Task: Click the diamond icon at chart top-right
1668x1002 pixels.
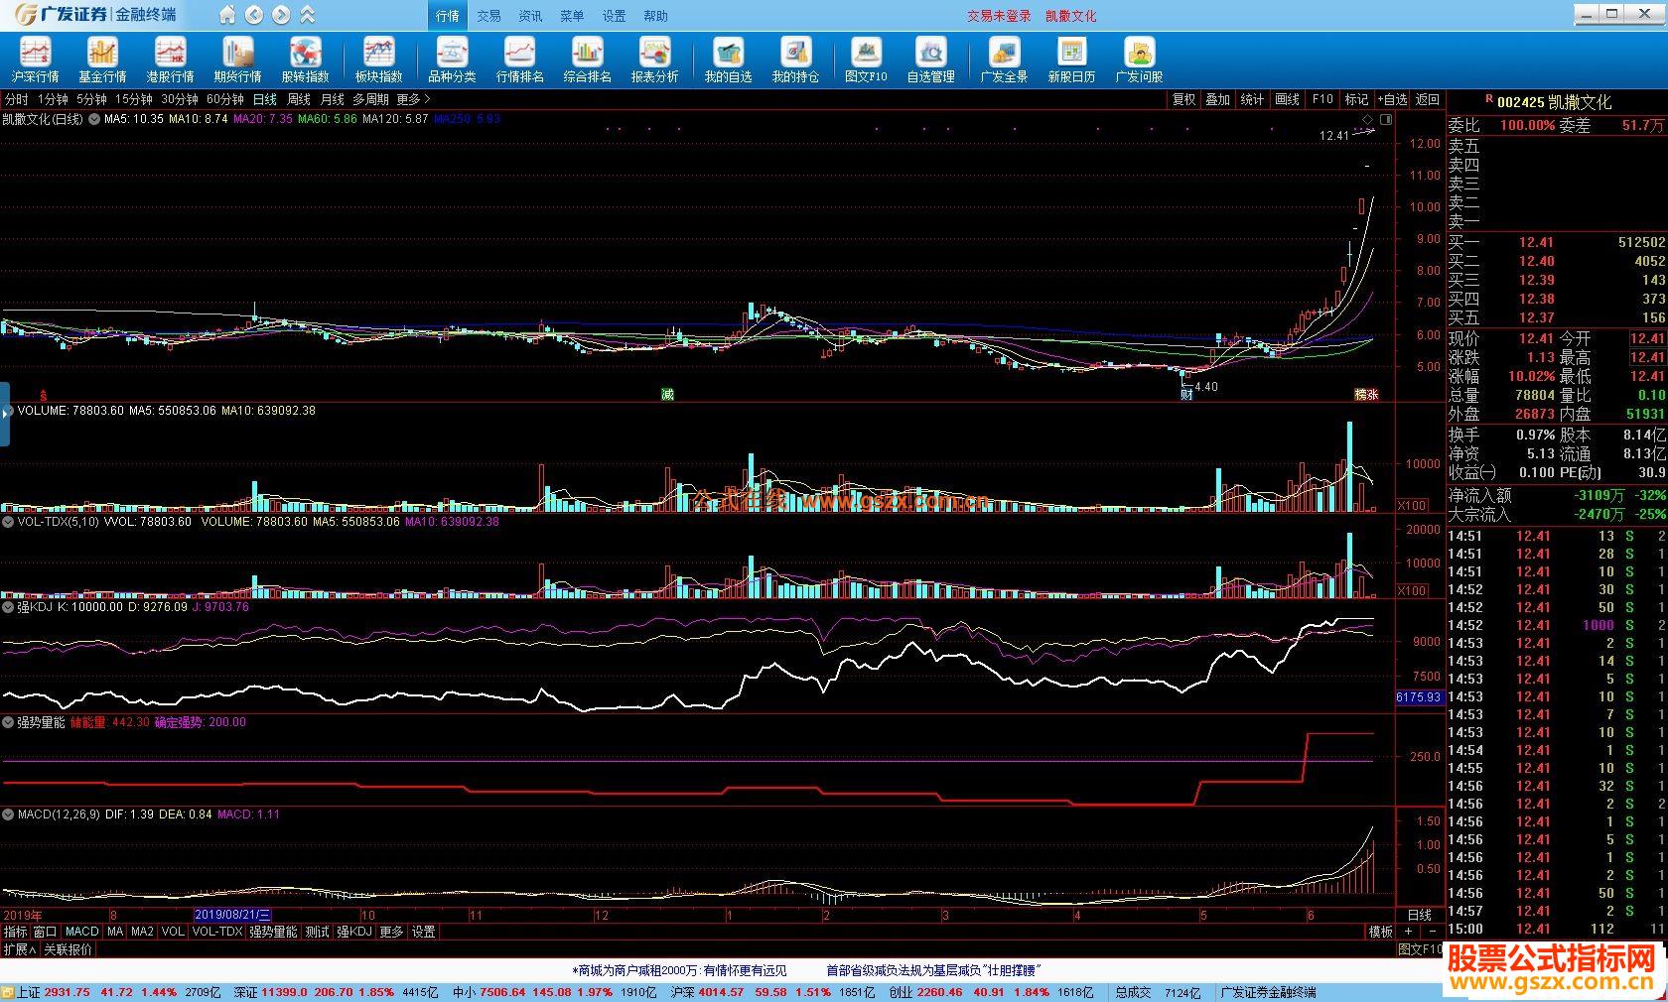Action: (x=1367, y=119)
